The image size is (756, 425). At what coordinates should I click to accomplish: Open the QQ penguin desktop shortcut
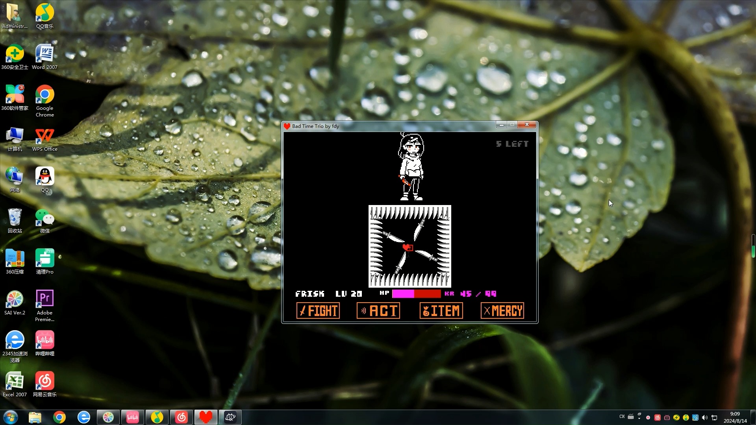pyautogui.click(x=45, y=180)
